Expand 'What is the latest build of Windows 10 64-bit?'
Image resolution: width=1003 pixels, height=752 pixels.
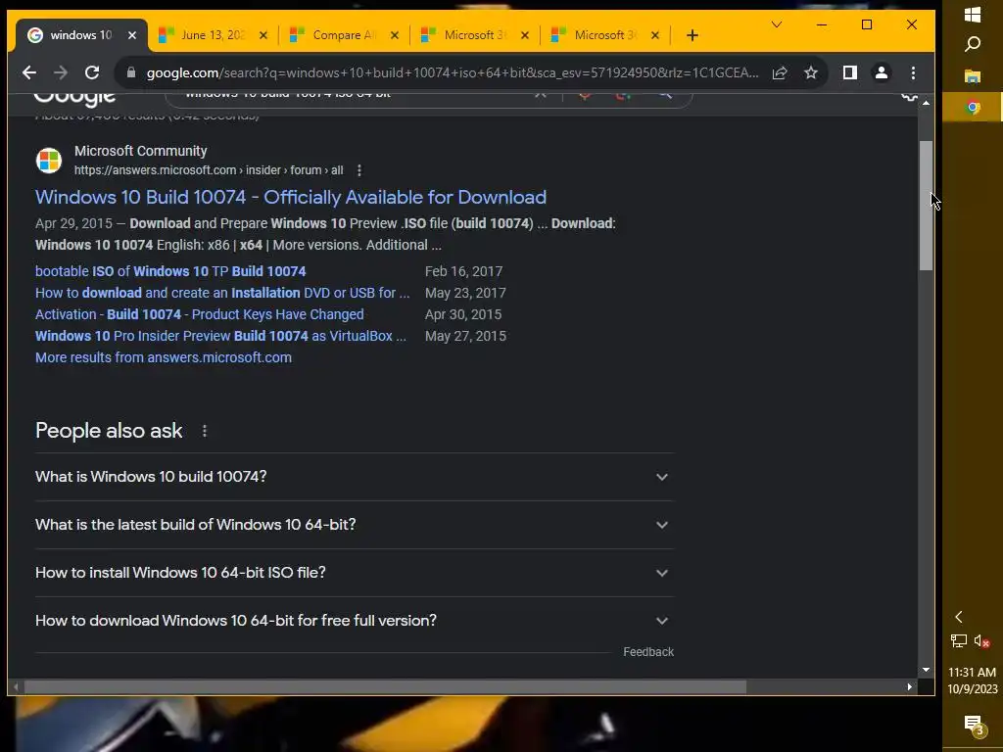(x=355, y=525)
